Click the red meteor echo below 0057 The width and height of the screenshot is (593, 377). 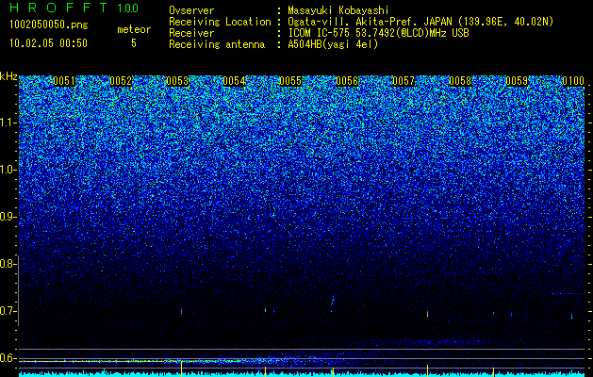[x=427, y=314]
